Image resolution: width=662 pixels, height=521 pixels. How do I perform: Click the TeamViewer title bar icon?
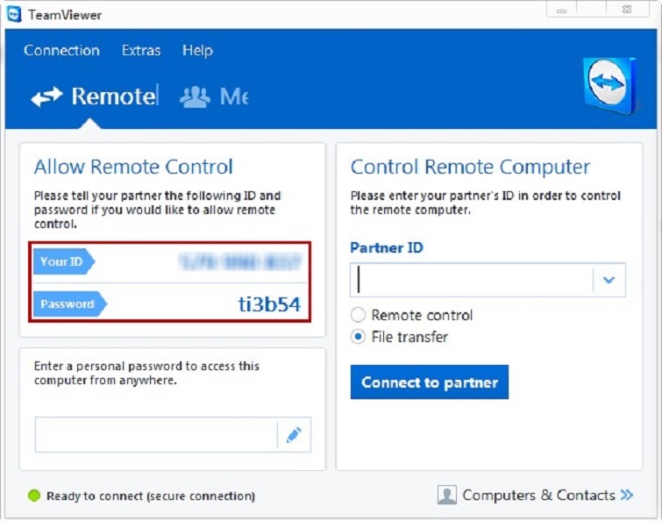pos(14,15)
